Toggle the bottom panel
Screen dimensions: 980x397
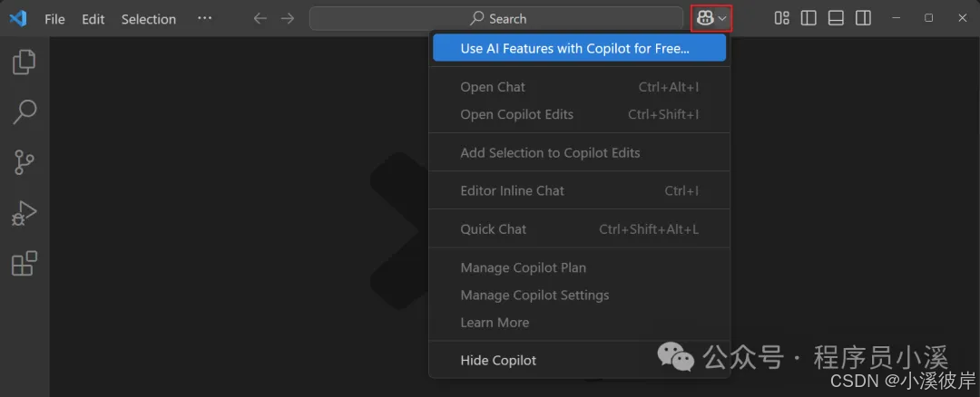pos(837,18)
